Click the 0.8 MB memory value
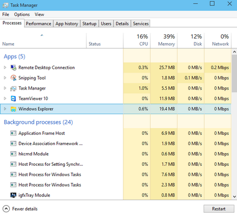 click(168, 195)
